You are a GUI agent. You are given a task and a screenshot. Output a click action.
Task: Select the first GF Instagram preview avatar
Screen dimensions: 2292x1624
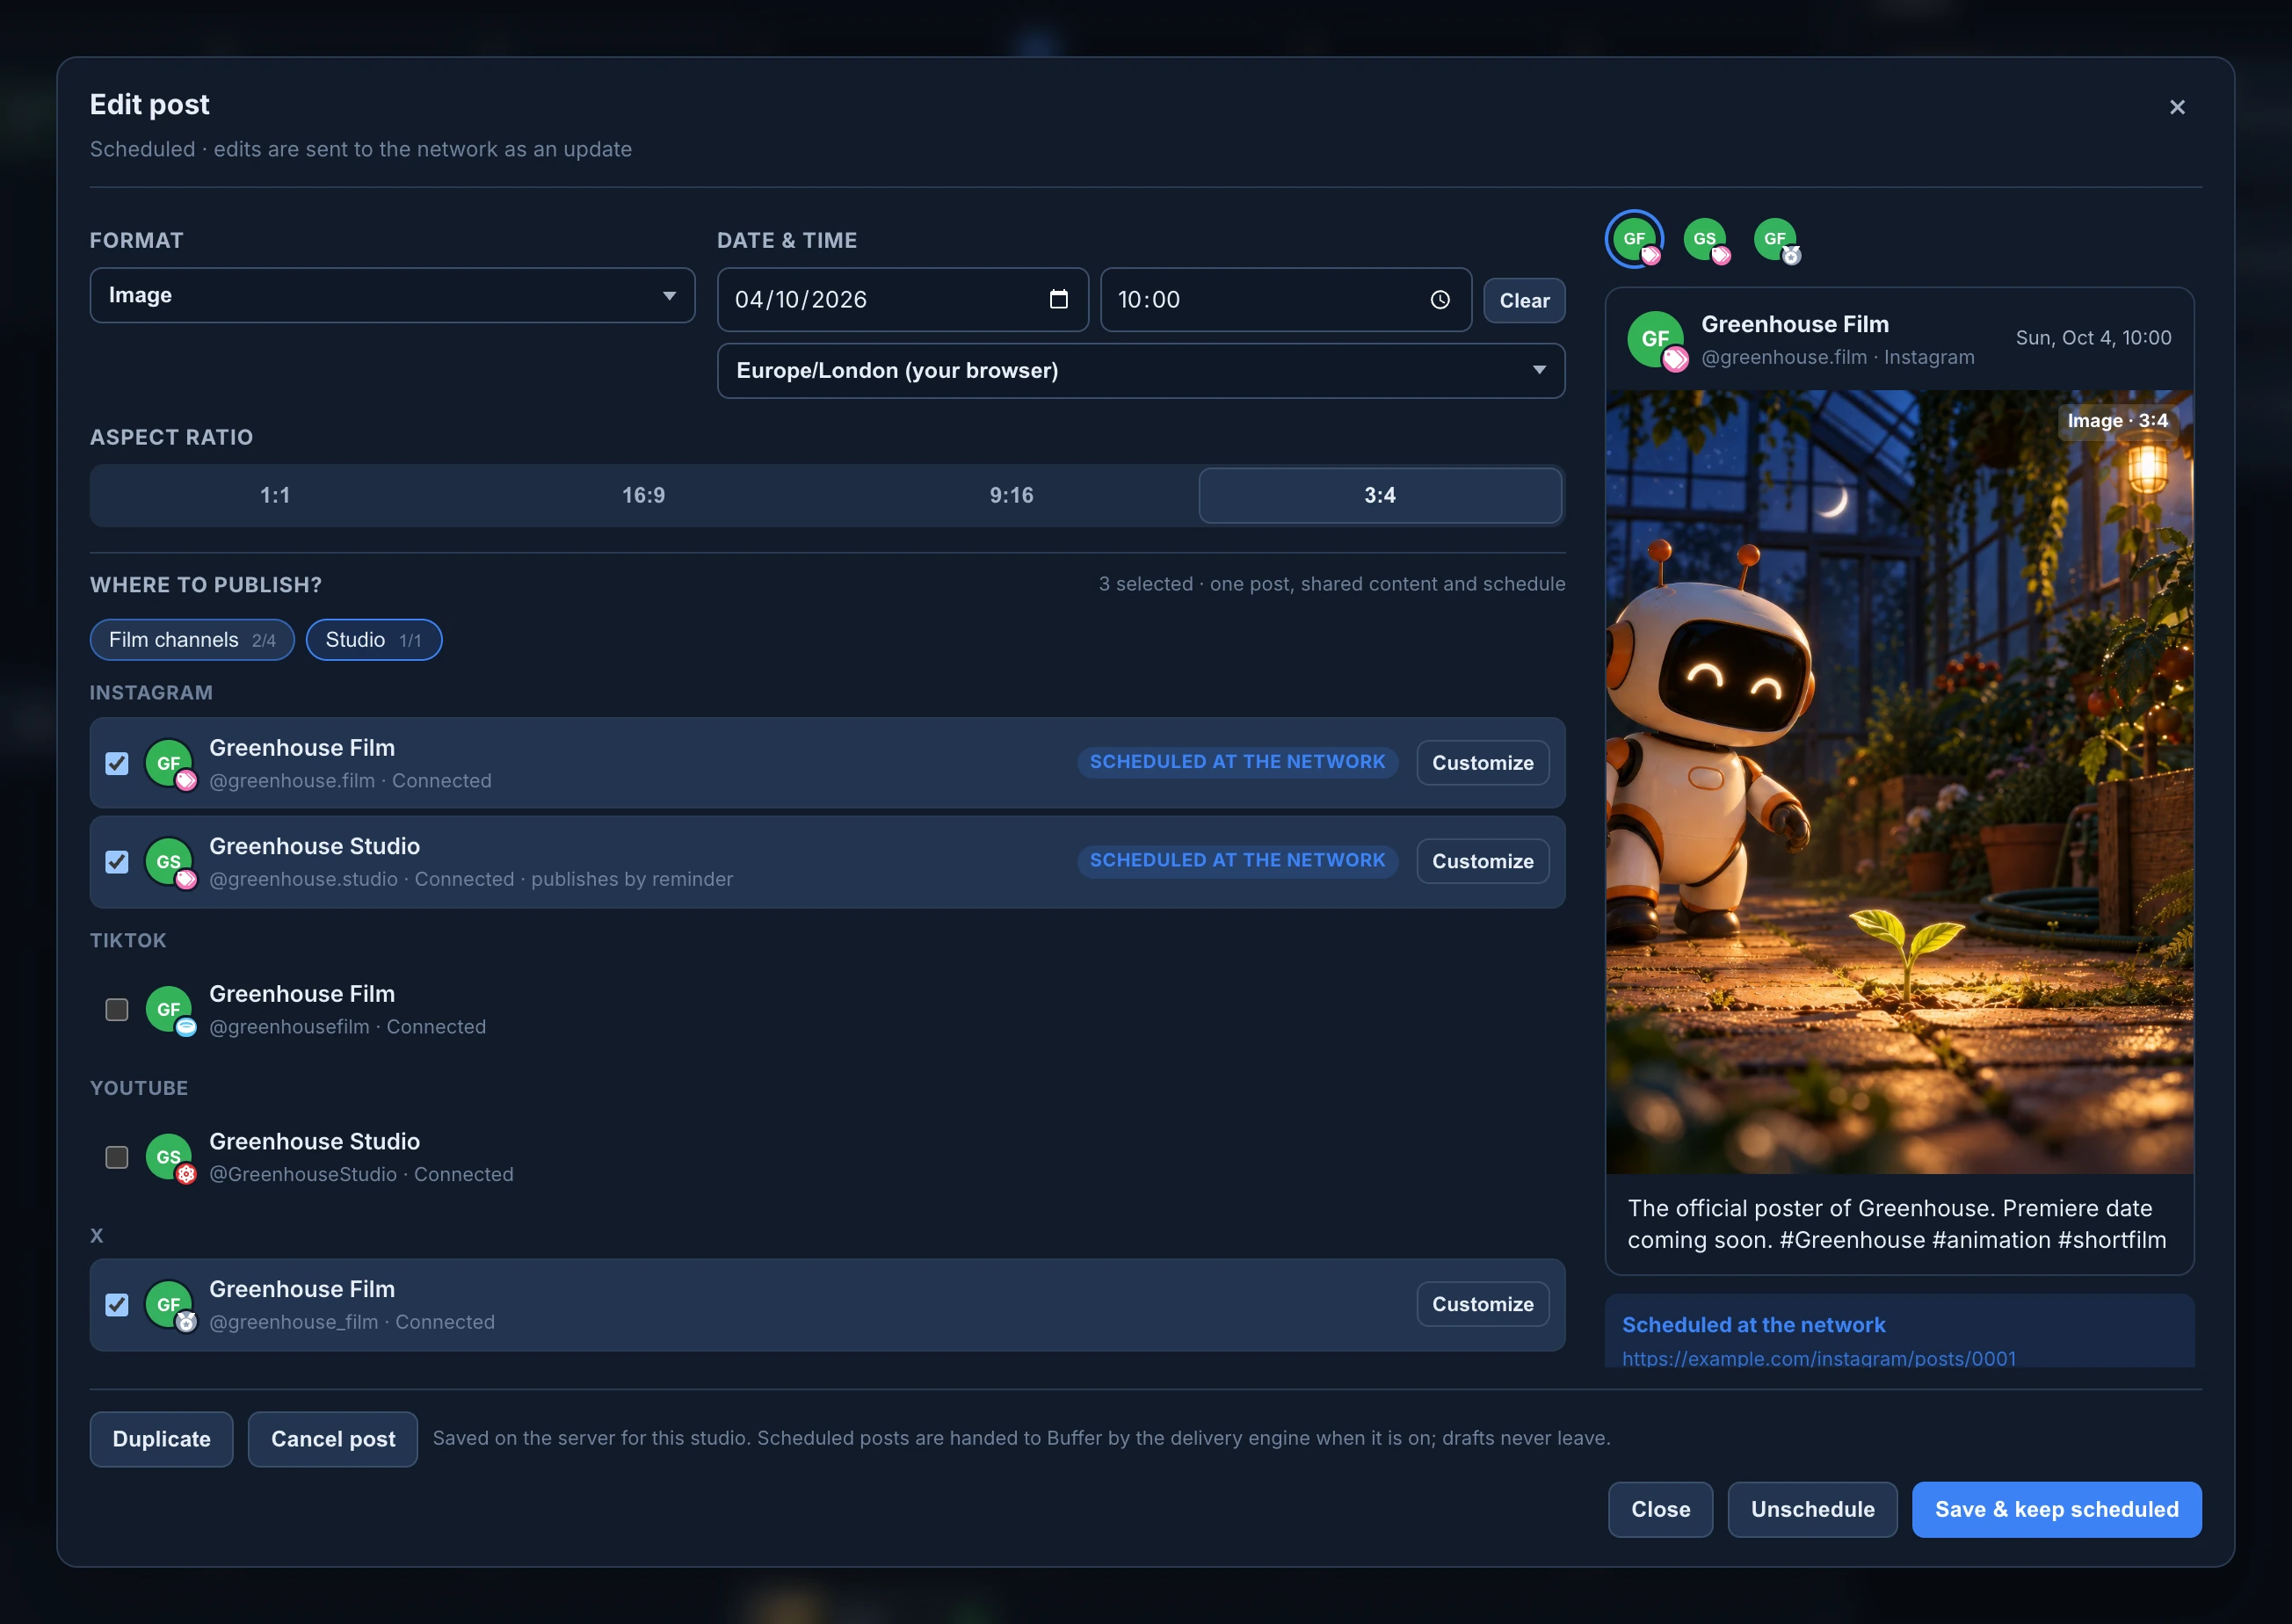[x=1634, y=239]
